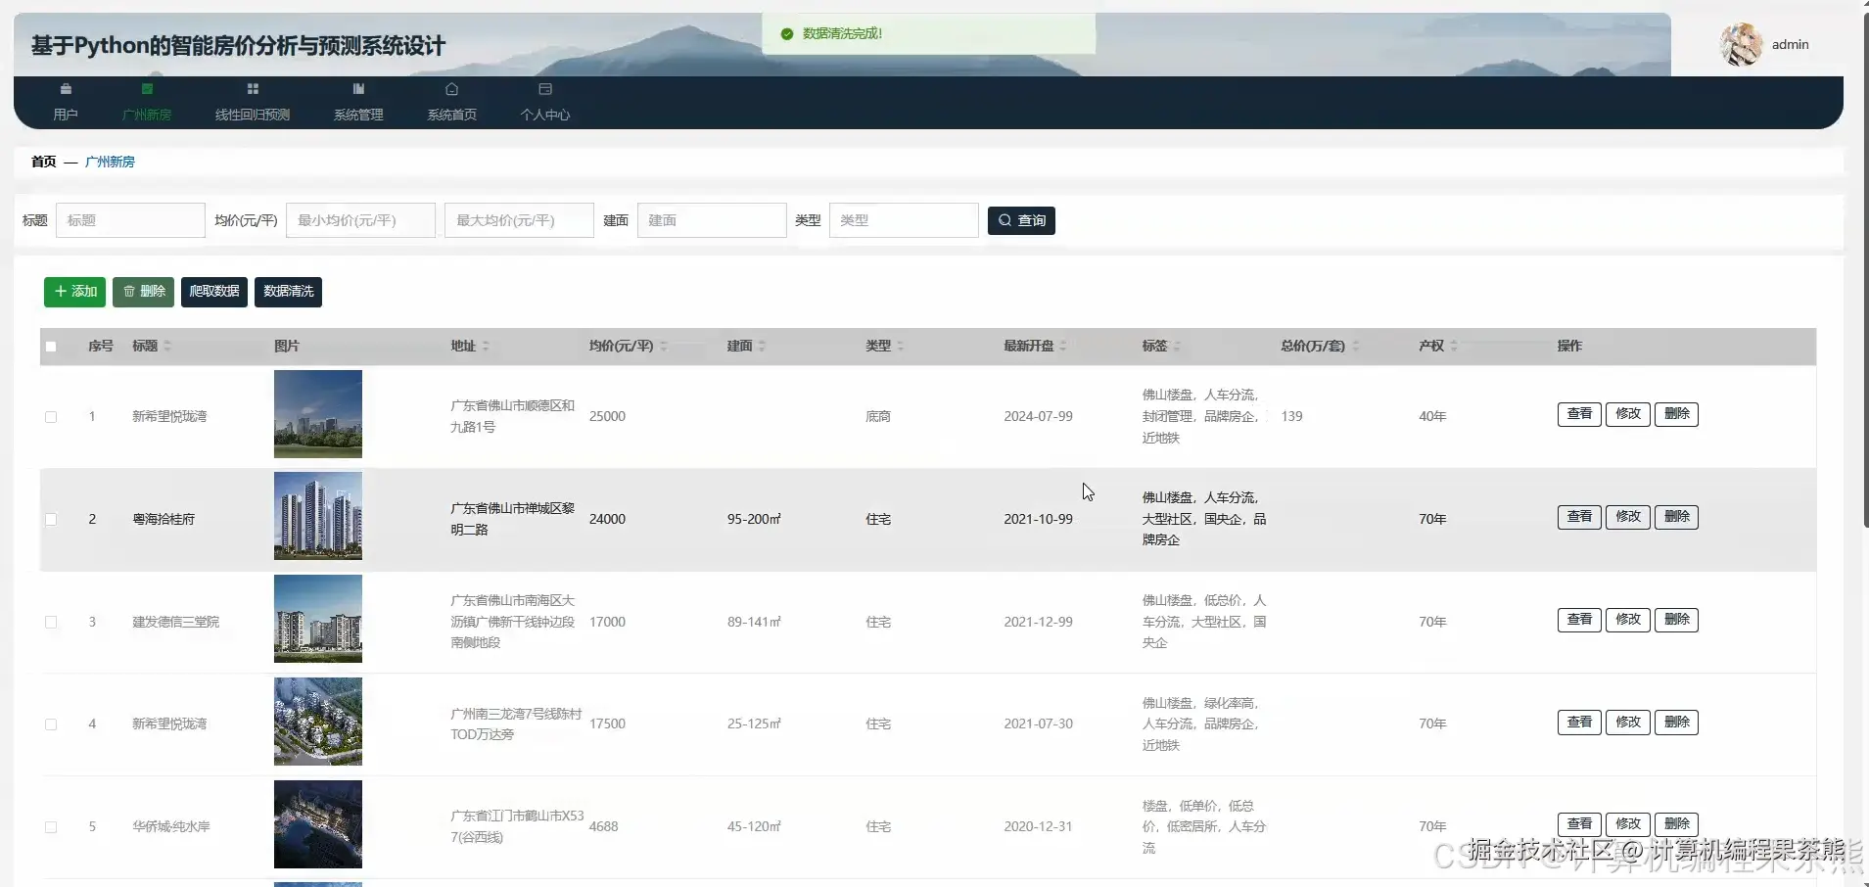Check the box for the 17500 新希望悦珑湾 row

tap(51, 724)
